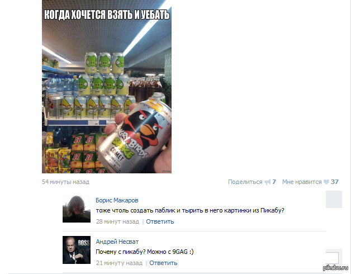Reply to Андрей Несват's comment via Ответить
351x274 pixels.
(163, 263)
